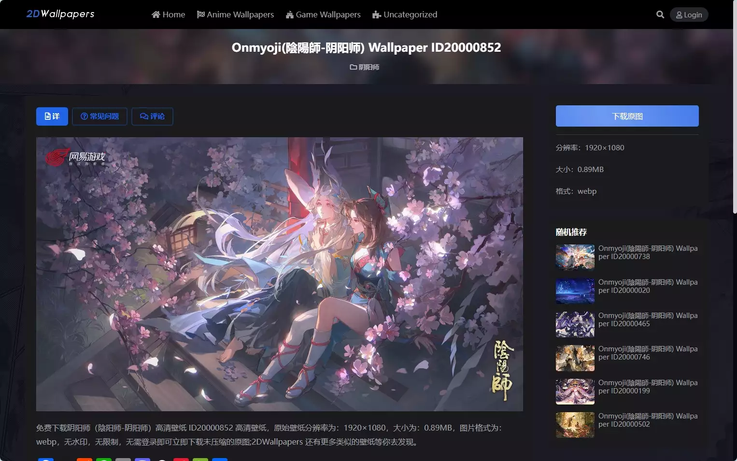Open thumbnail for wallpaper ID20000738
The width and height of the screenshot is (737, 461).
(x=575, y=257)
